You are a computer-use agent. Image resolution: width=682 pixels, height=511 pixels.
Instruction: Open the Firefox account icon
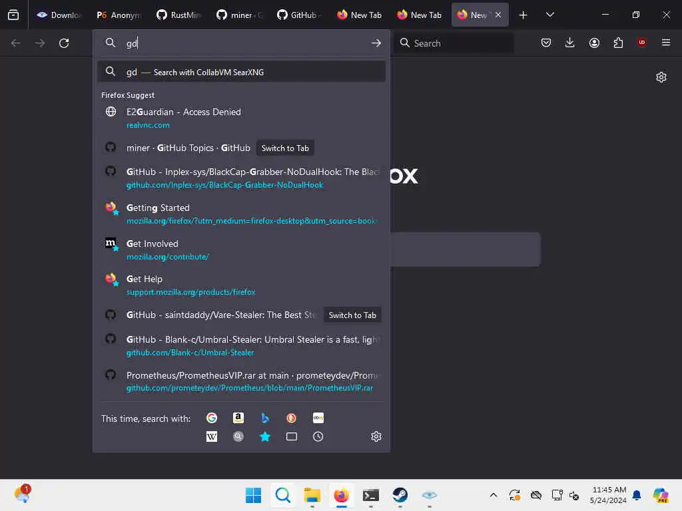coord(594,43)
